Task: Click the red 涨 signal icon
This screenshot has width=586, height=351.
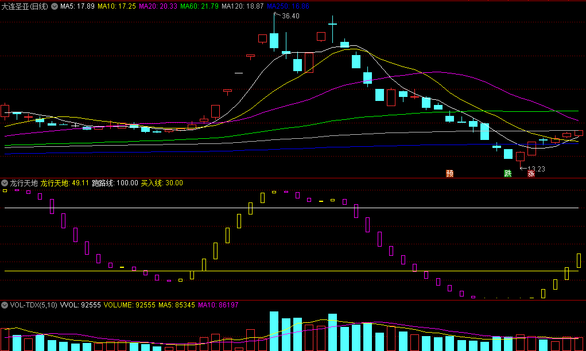Action: pyautogui.click(x=531, y=174)
